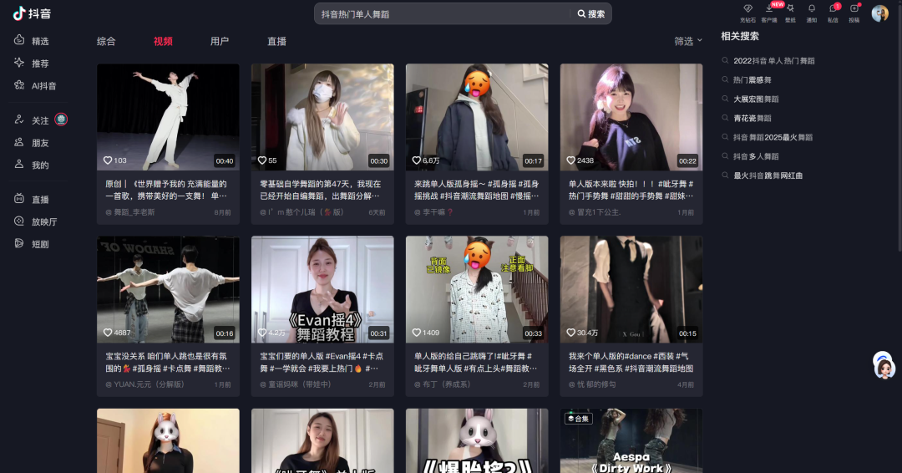902x473 pixels.
Task: Search related term 抖音多人舞蹈
Action: 756,156
